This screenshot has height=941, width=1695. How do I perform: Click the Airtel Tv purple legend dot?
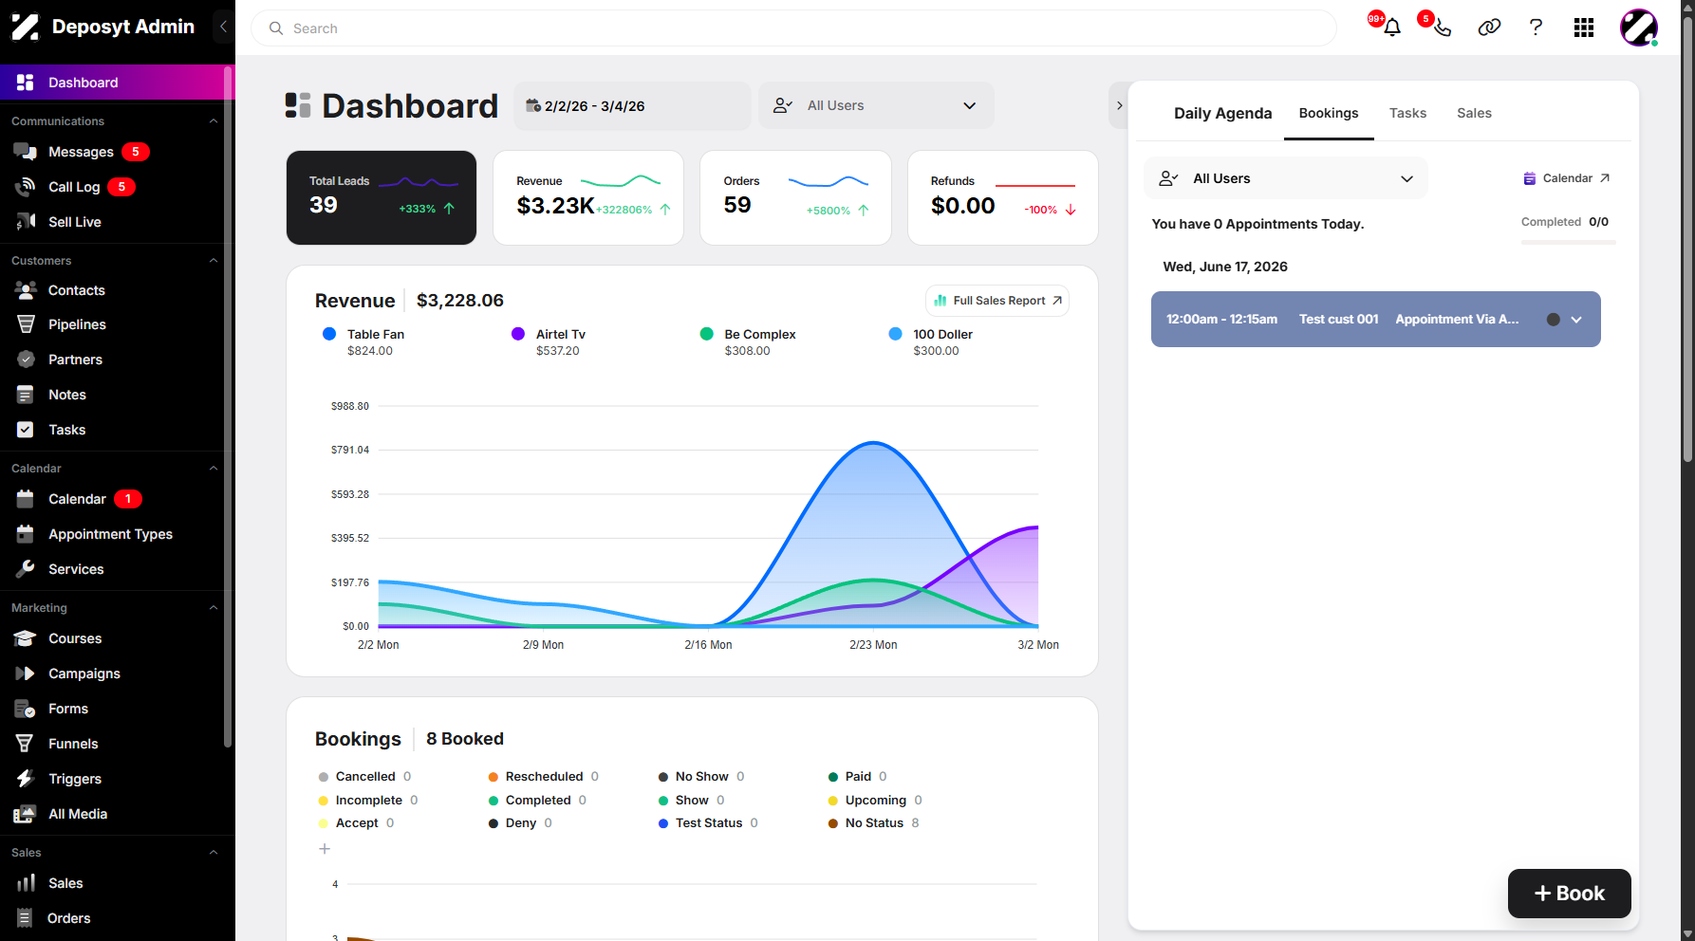pyautogui.click(x=518, y=334)
